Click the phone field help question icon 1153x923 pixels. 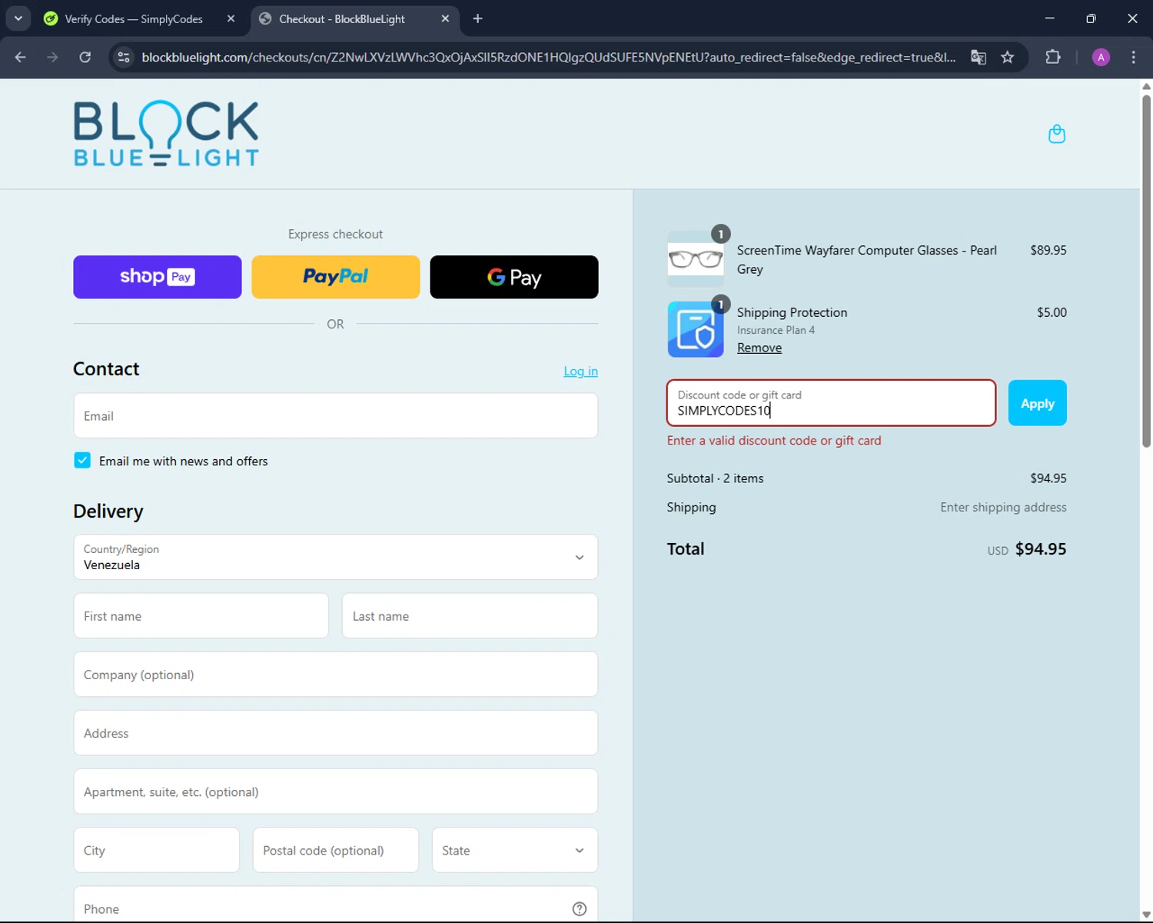(x=580, y=908)
